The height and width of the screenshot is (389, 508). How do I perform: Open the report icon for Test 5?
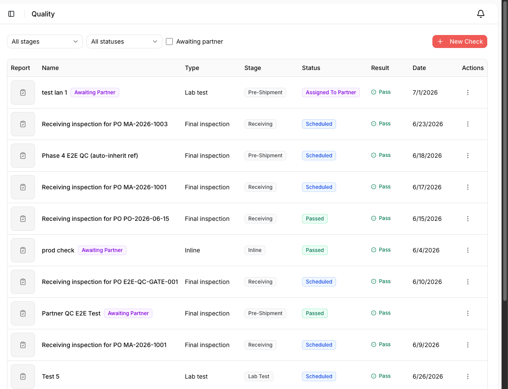pos(22,376)
